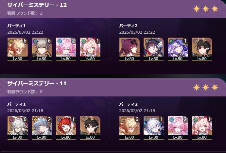The image size is (226, 153).
Task: Click the dark-haired horned girl in stage 12 パーティ2
Action: [x=154, y=49]
